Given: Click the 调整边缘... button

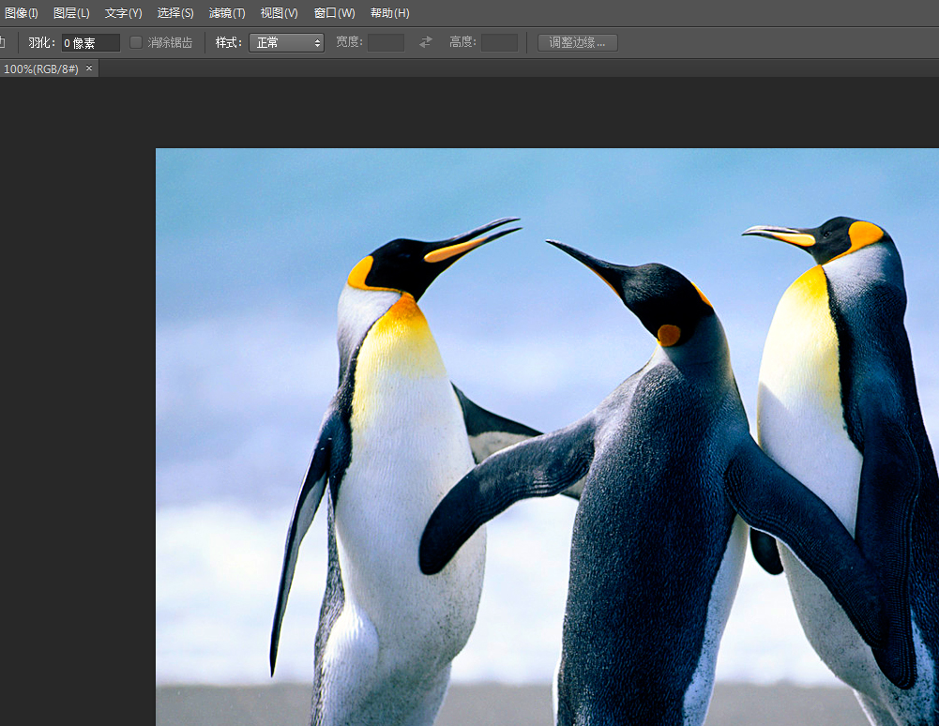Looking at the screenshot, I should coord(577,42).
